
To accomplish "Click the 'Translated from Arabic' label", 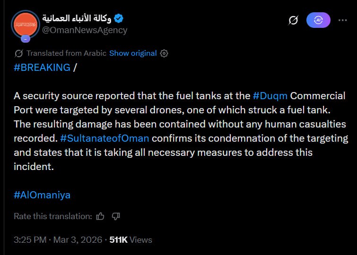I will [x=66, y=53].
